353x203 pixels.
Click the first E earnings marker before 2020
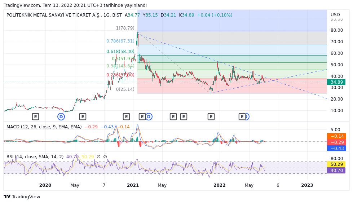[x=35, y=116]
